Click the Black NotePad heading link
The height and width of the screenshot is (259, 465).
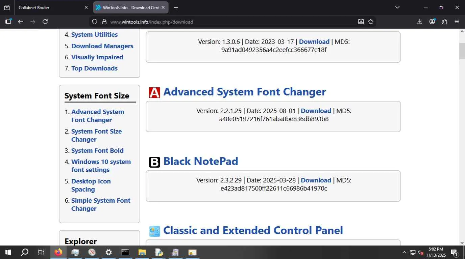tap(201, 161)
